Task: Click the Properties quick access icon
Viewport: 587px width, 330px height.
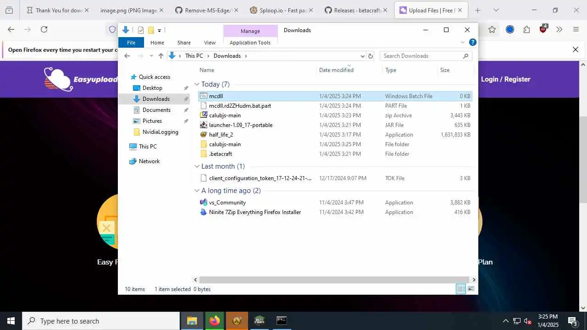Action: 141,30
